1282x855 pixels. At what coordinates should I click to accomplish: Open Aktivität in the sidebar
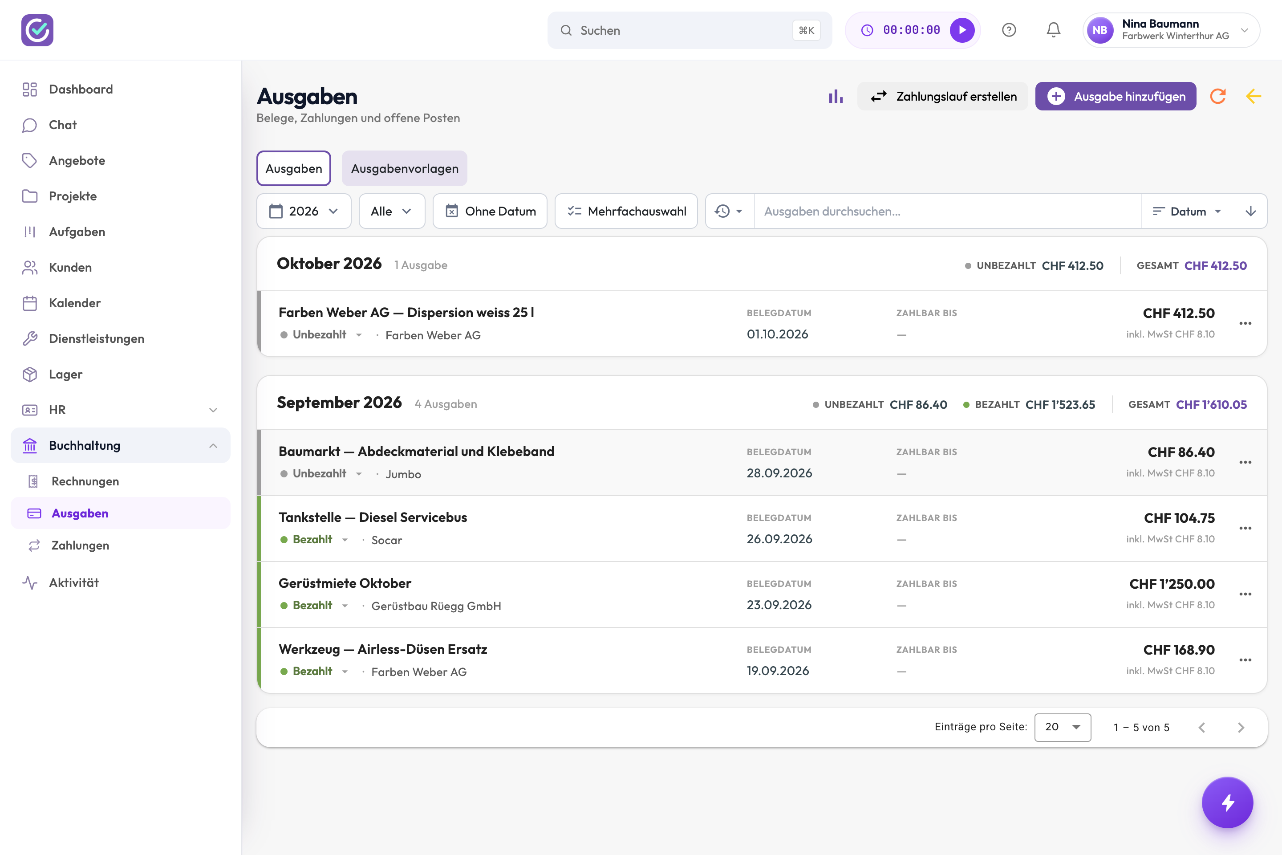[x=121, y=582]
